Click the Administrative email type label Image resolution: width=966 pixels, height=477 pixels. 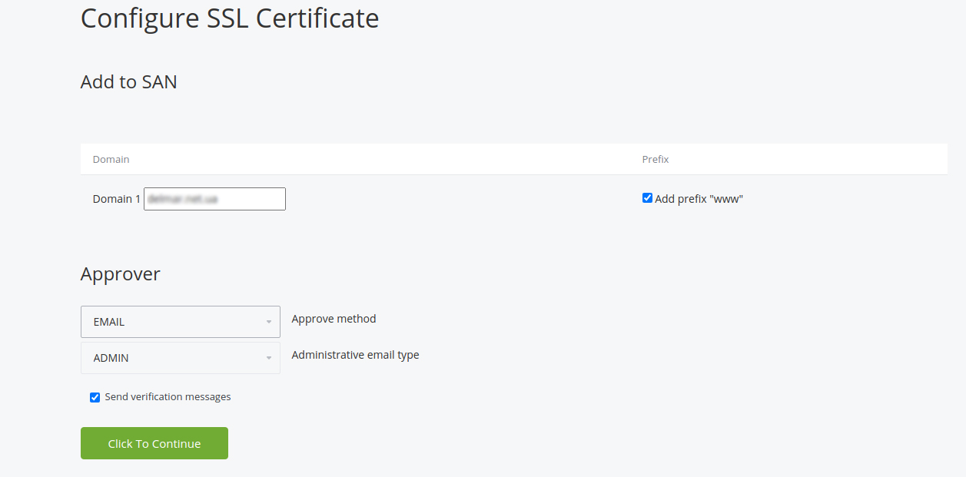tap(355, 354)
